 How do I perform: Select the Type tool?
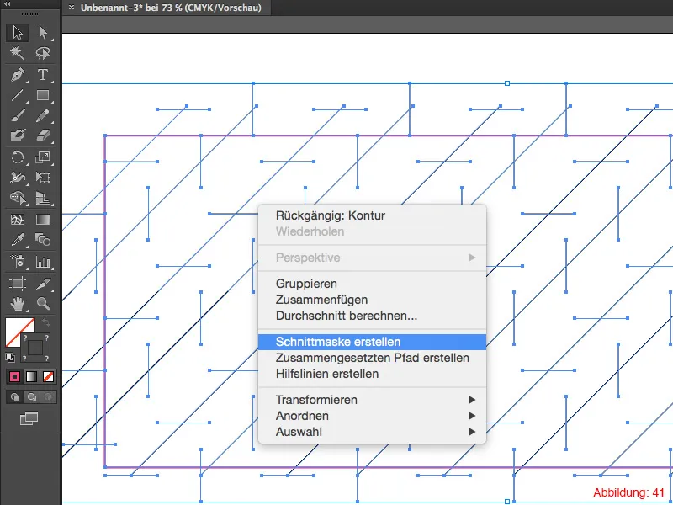(x=43, y=75)
